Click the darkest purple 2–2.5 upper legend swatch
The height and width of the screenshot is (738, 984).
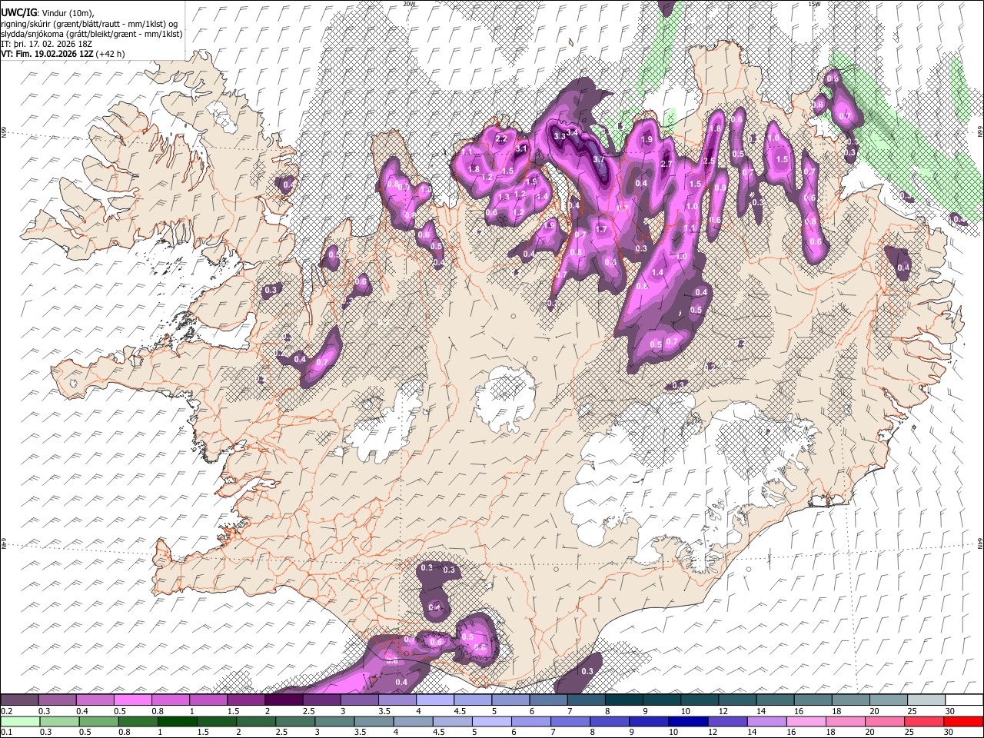284,700
